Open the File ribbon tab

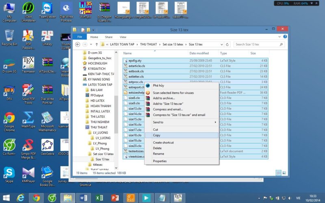pyautogui.click(x=80, y=37)
